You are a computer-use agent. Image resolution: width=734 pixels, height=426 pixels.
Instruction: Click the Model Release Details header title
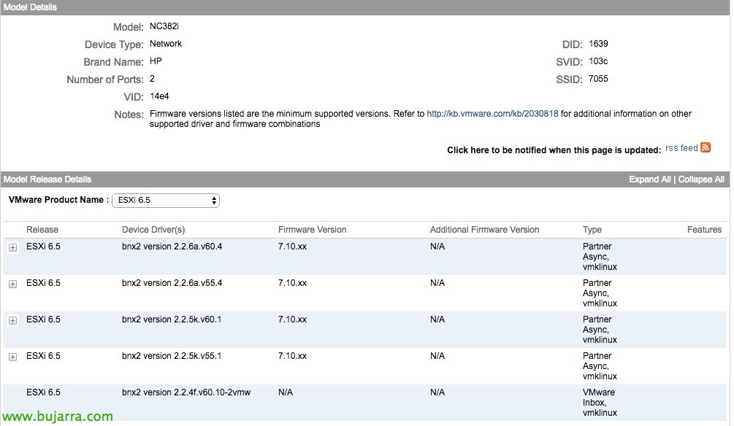(47, 179)
